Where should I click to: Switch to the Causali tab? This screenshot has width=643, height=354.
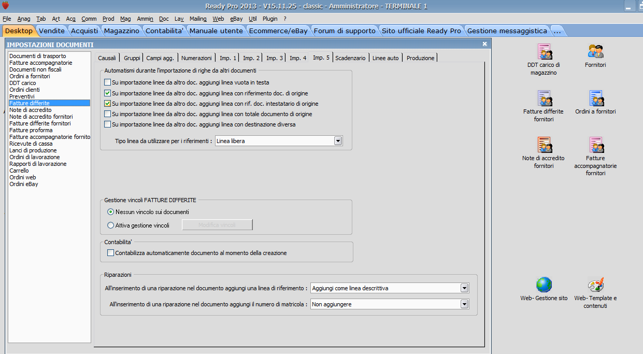(x=107, y=58)
